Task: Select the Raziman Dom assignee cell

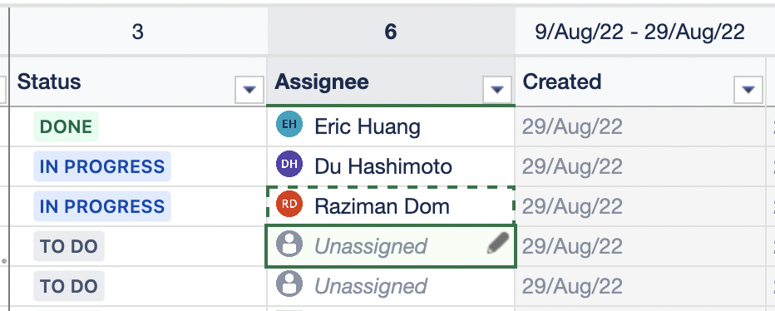Action: pyautogui.click(x=391, y=206)
